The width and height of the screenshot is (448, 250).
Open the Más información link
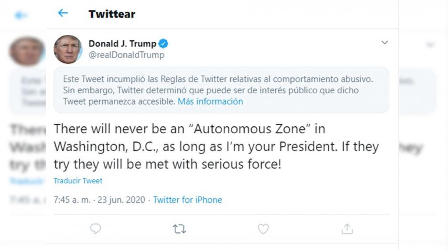click(x=211, y=101)
